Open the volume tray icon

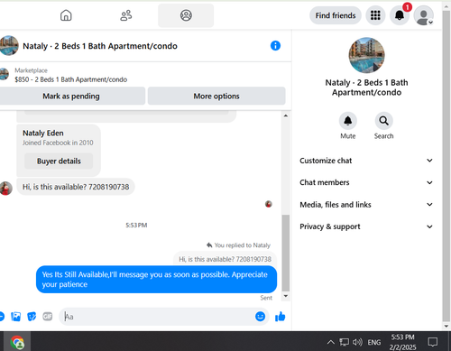tap(357, 342)
